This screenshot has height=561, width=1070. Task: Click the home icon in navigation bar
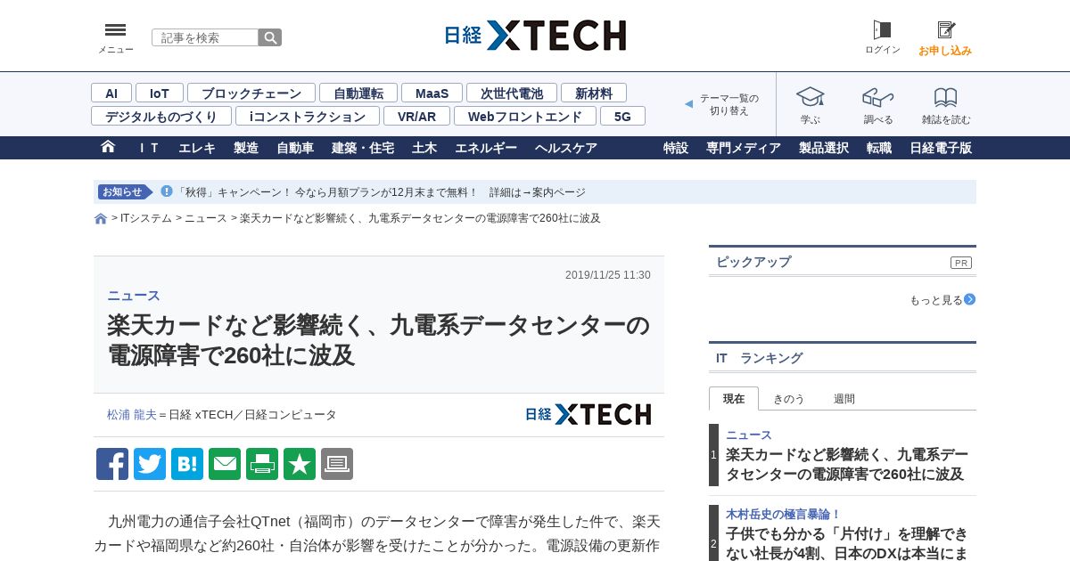tap(108, 147)
